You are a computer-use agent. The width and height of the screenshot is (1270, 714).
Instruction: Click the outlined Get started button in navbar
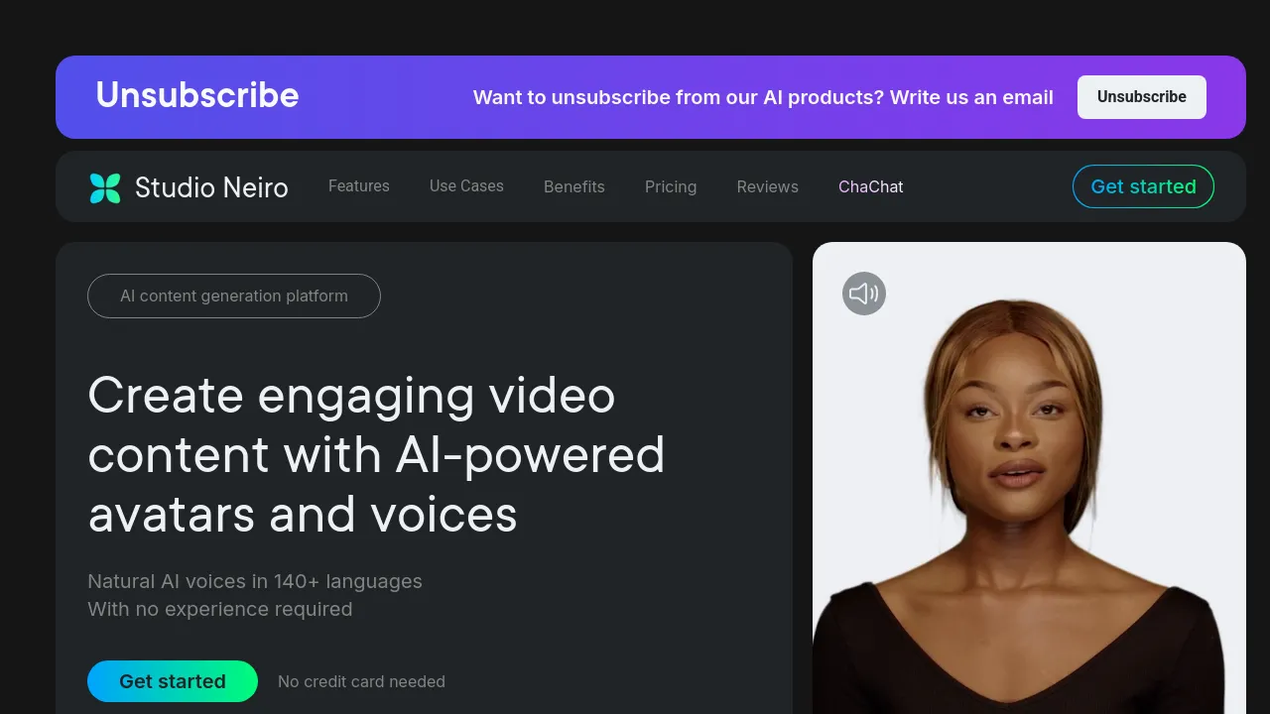point(1143,186)
